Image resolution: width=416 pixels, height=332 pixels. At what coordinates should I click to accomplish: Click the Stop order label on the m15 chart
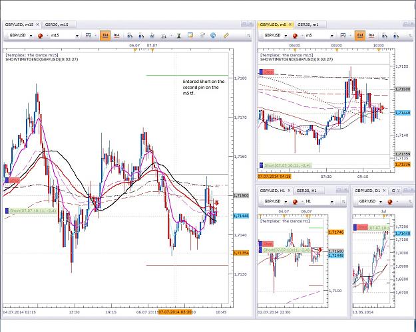[x=13, y=181]
